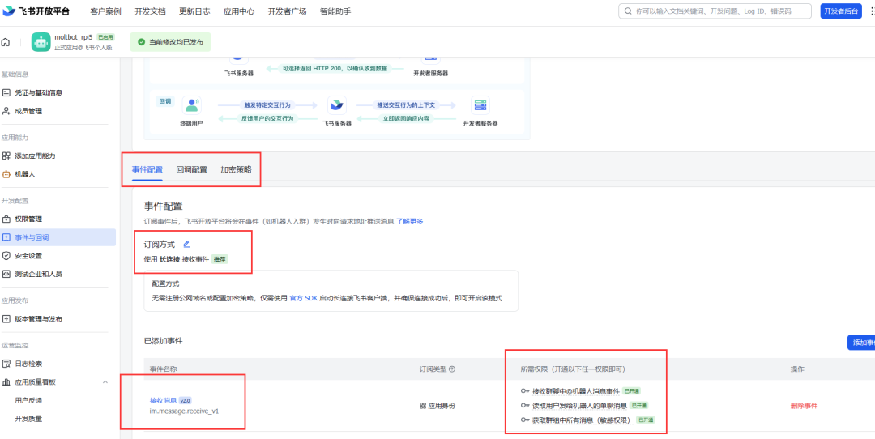
Task: Click the help icon beside 订阅类型
Action: pos(452,369)
